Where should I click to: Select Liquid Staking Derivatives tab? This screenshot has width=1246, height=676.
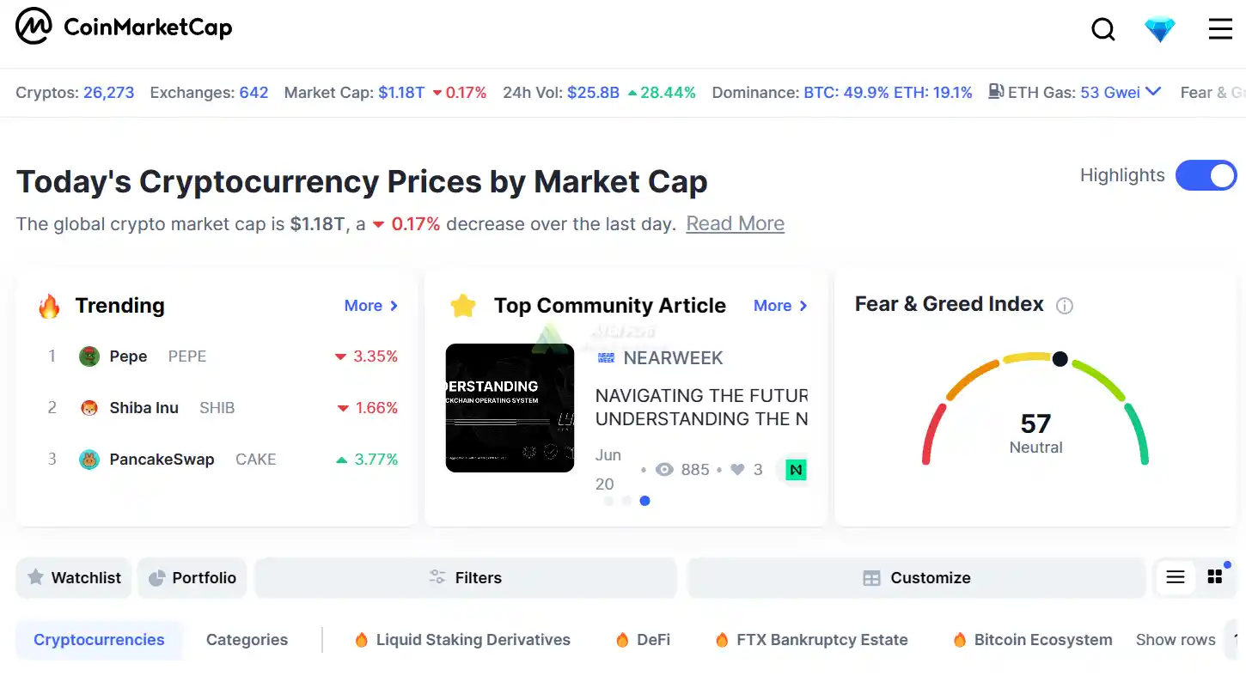pos(462,640)
